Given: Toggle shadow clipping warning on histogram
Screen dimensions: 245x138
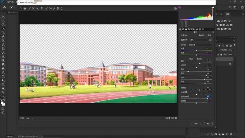Looking at the screenshot, I should point(180,7).
